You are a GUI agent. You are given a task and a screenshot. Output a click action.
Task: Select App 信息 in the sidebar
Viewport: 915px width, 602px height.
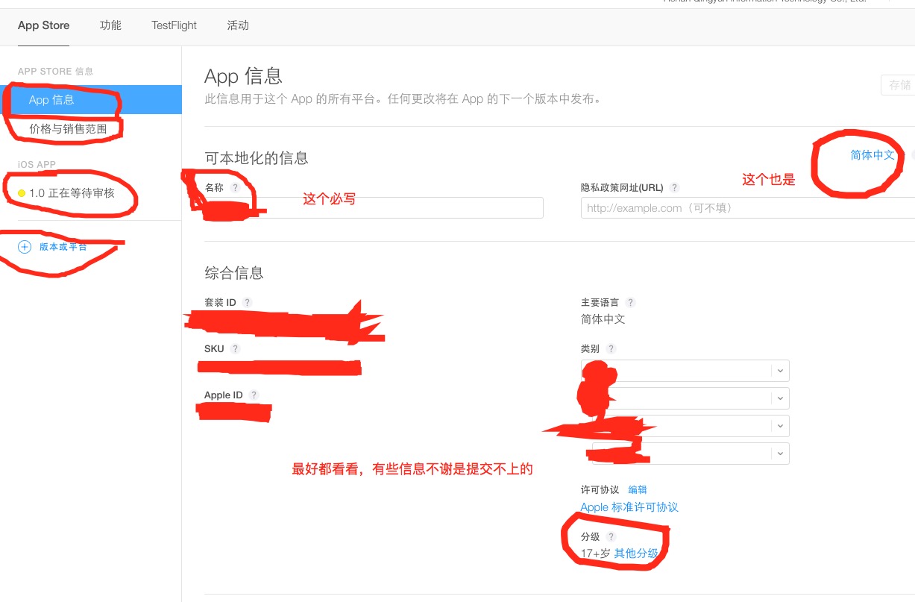pyautogui.click(x=91, y=100)
